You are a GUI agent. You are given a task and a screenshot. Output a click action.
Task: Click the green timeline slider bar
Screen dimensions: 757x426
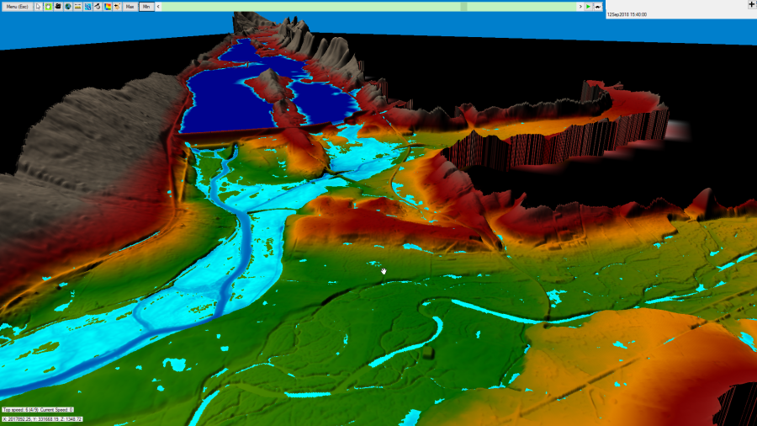tap(370, 6)
